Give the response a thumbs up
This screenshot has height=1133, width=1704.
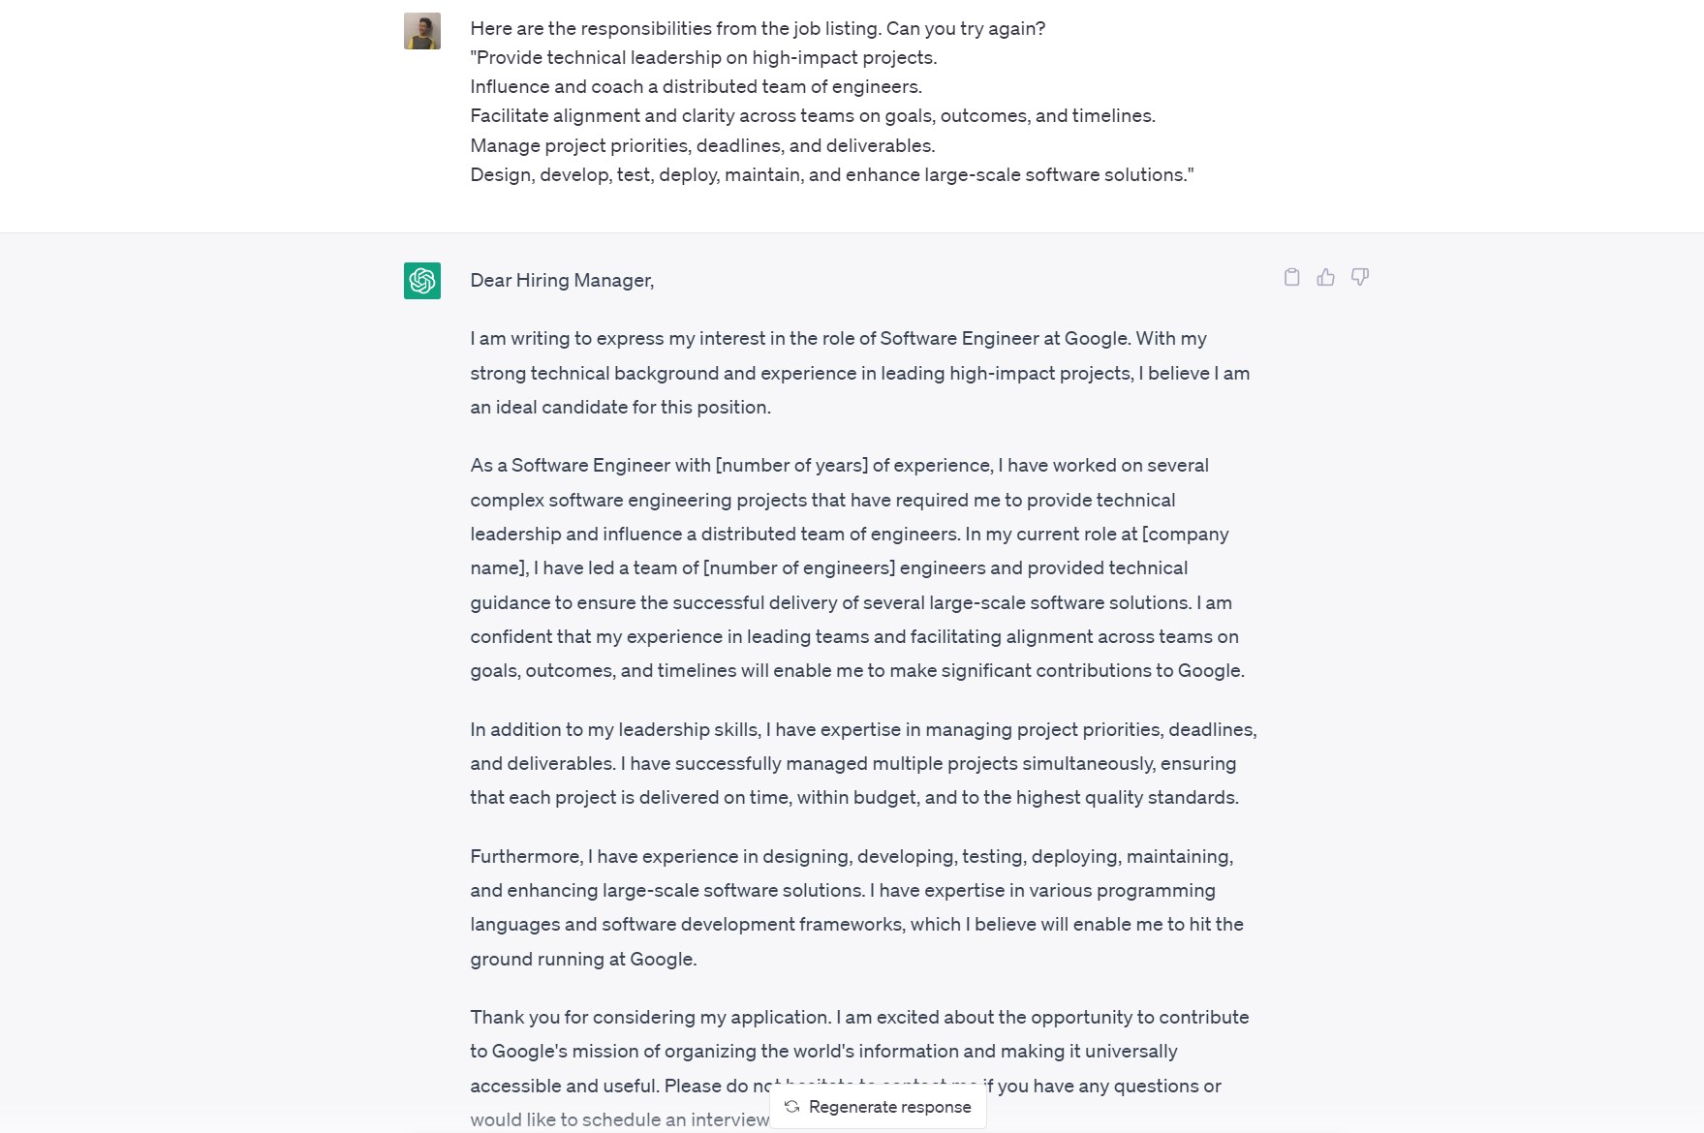coord(1325,278)
